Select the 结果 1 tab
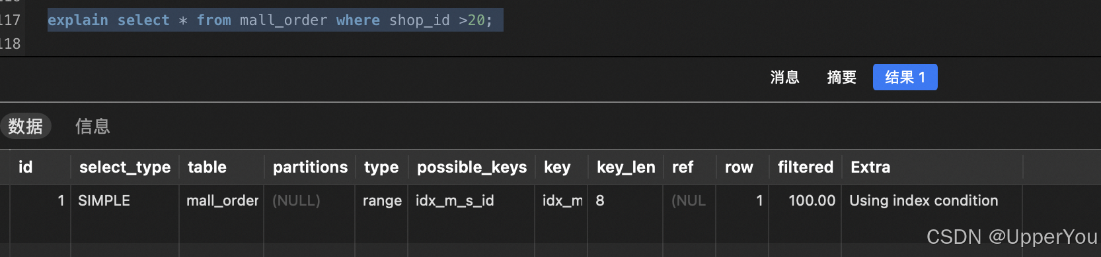Screen dimensions: 1101x257 coord(905,77)
